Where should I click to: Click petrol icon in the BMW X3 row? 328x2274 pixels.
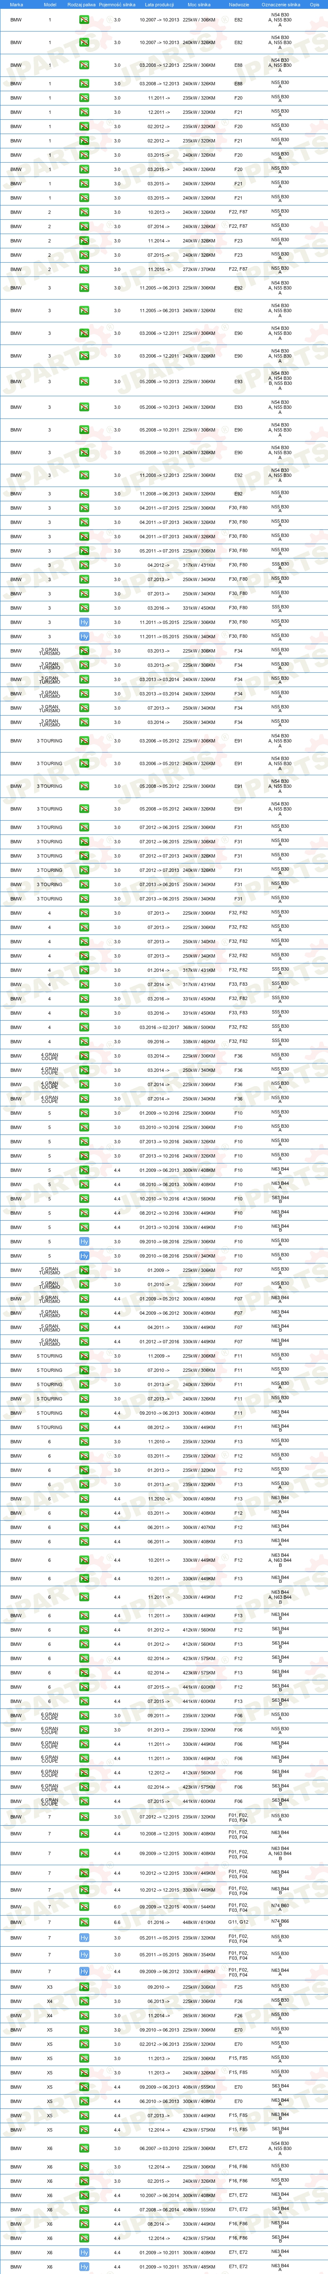[x=84, y=1987]
